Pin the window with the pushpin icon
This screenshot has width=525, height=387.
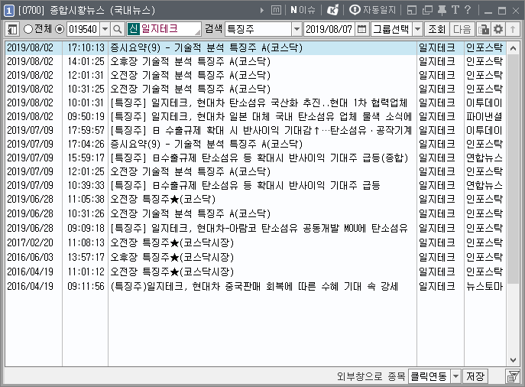[442, 11]
